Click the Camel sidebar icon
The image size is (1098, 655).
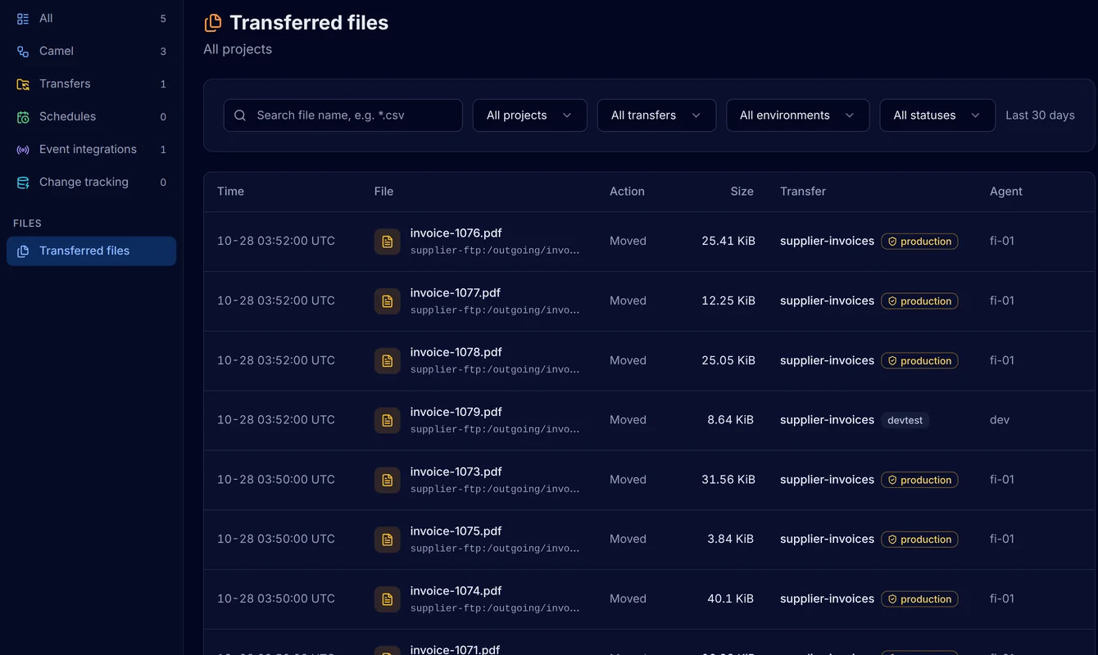[x=23, y=51]
